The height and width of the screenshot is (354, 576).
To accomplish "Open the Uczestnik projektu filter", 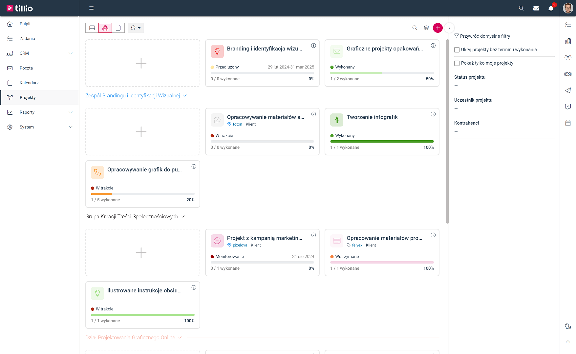I will (504, 105).
